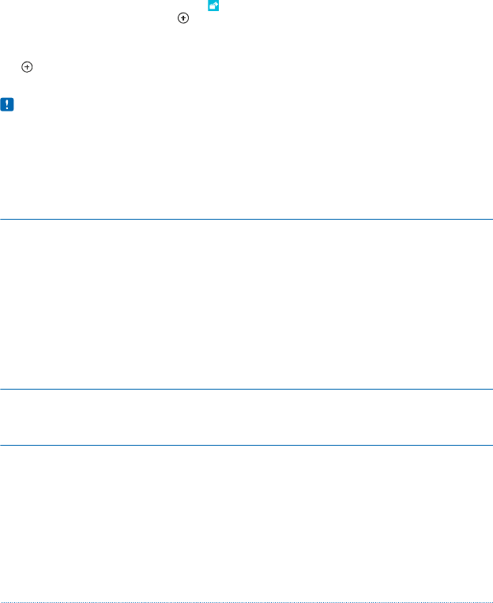Click the blue exclamation mark notice icon
Viewport: 493px width, 603px height.
point(7,104)
